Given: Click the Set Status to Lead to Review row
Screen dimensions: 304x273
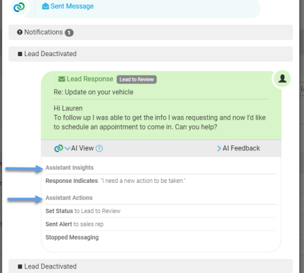Looking at the screenshot, I should click(x=161, y=211).
